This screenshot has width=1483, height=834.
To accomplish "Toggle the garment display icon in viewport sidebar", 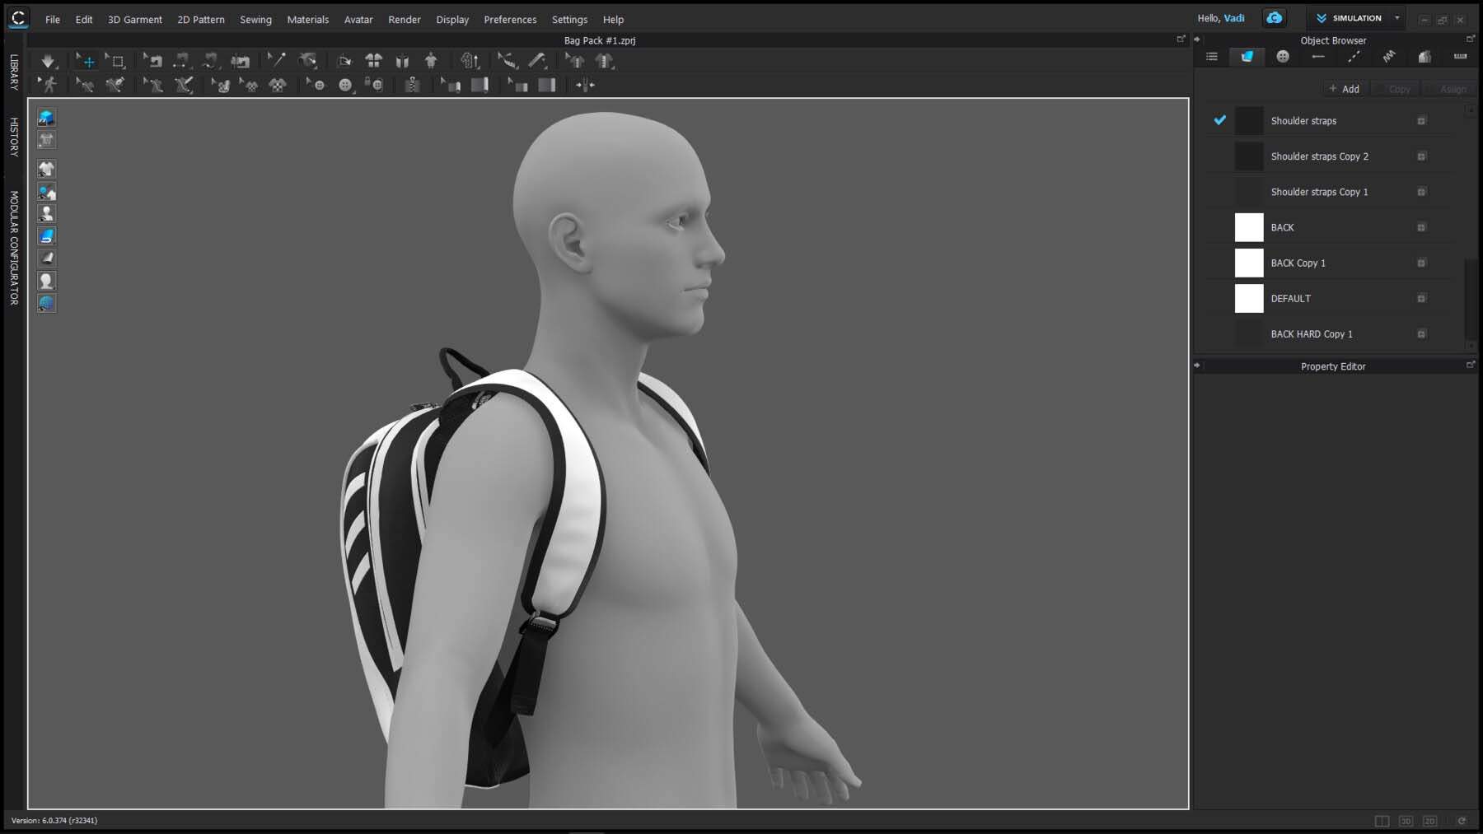I will [46, 169].
